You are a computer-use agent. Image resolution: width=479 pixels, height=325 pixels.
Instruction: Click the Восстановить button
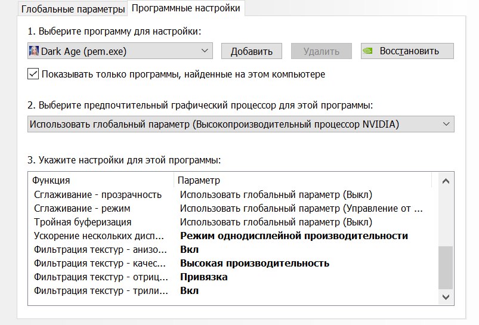[407, 51]
